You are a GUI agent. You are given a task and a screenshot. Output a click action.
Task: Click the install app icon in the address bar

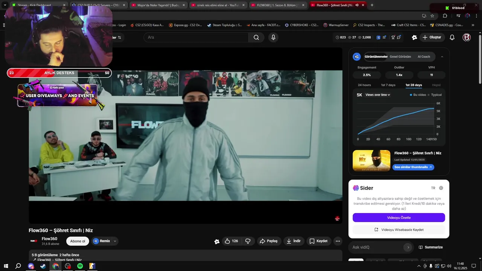point(424,16)
